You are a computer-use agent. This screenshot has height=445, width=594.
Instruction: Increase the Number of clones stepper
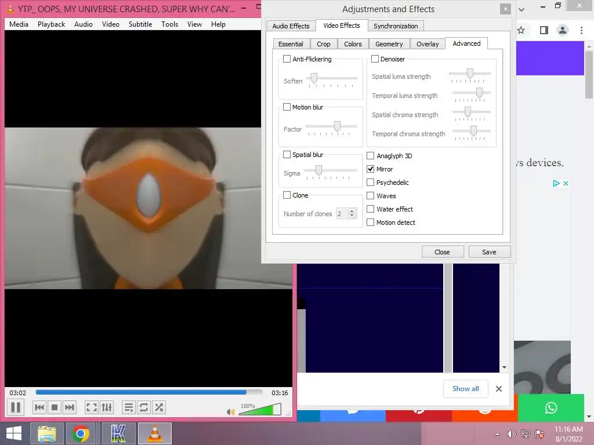click(x=352, y=211)
